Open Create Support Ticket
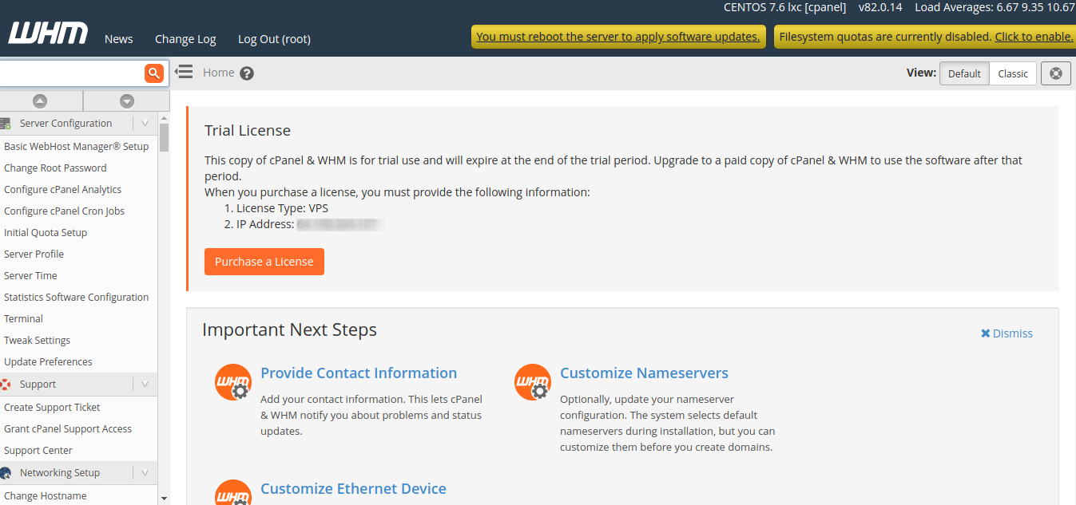Screen dimensions: 1076x505 pyautogui.click(x=52, y=408)
